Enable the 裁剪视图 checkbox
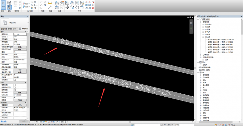 coord(15,85)
